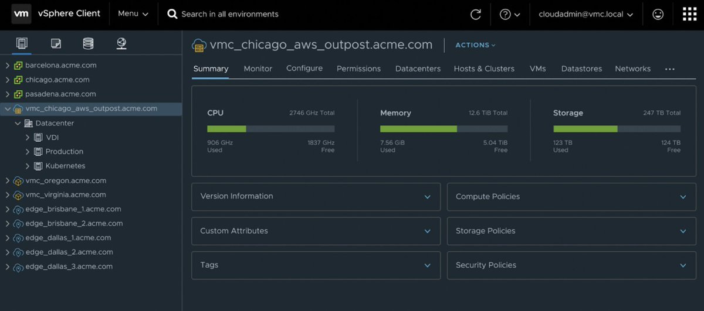
Task: Click the Memory usage bar
Action: (x=444, y=129)
